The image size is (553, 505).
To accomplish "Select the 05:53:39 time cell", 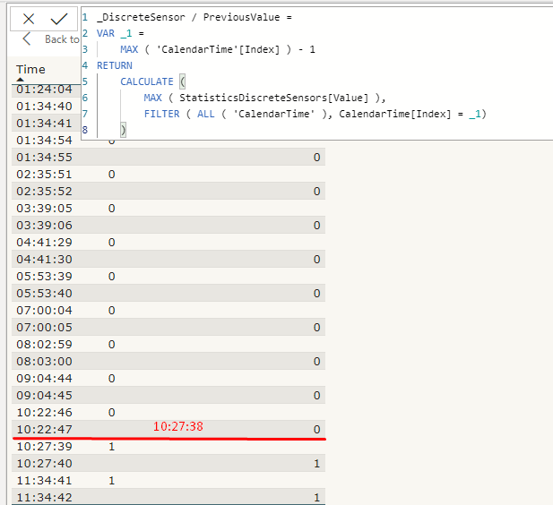I will 44,277.
